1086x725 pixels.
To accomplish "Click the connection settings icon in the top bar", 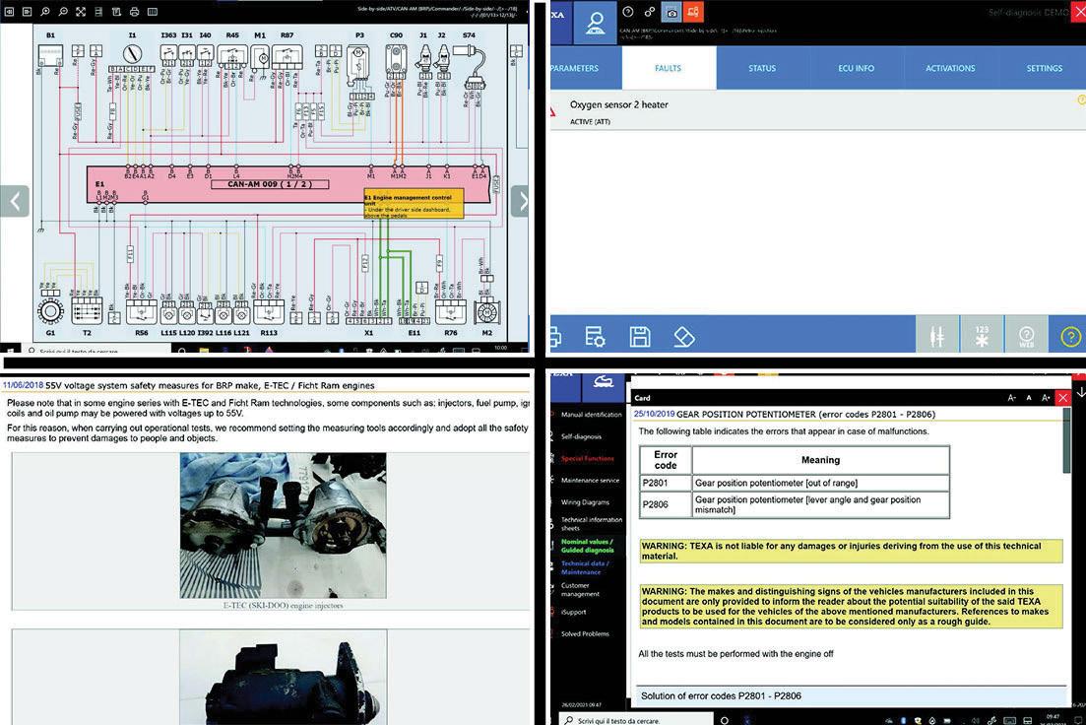I will coord(649,12).
